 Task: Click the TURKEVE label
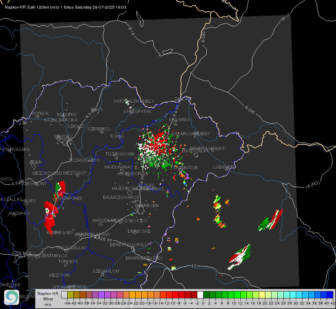point(68,261)
